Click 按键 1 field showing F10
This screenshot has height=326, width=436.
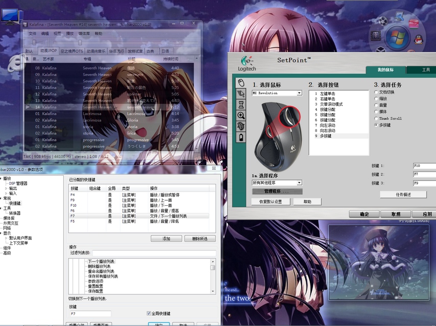point(424,166)
